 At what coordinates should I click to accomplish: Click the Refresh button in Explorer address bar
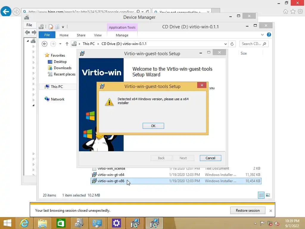click(232, 44)
